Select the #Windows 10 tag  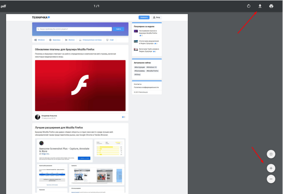(x=152, y=67)
